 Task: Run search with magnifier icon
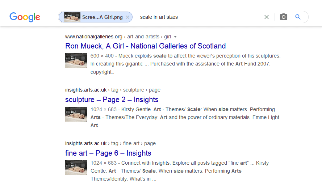298,17
